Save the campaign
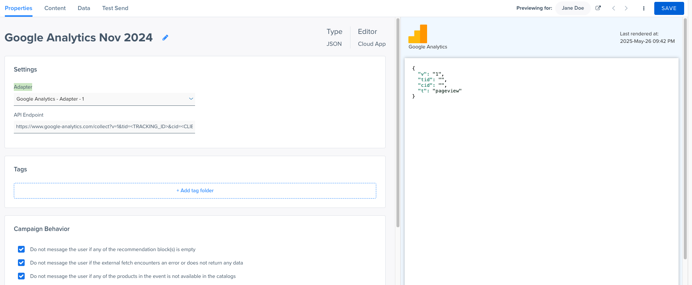Screen dimensions: 692x285 pyautogui.click(x=669, y=8)
